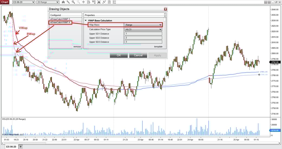Click the 9216.00 volume marker

point(274,131)
